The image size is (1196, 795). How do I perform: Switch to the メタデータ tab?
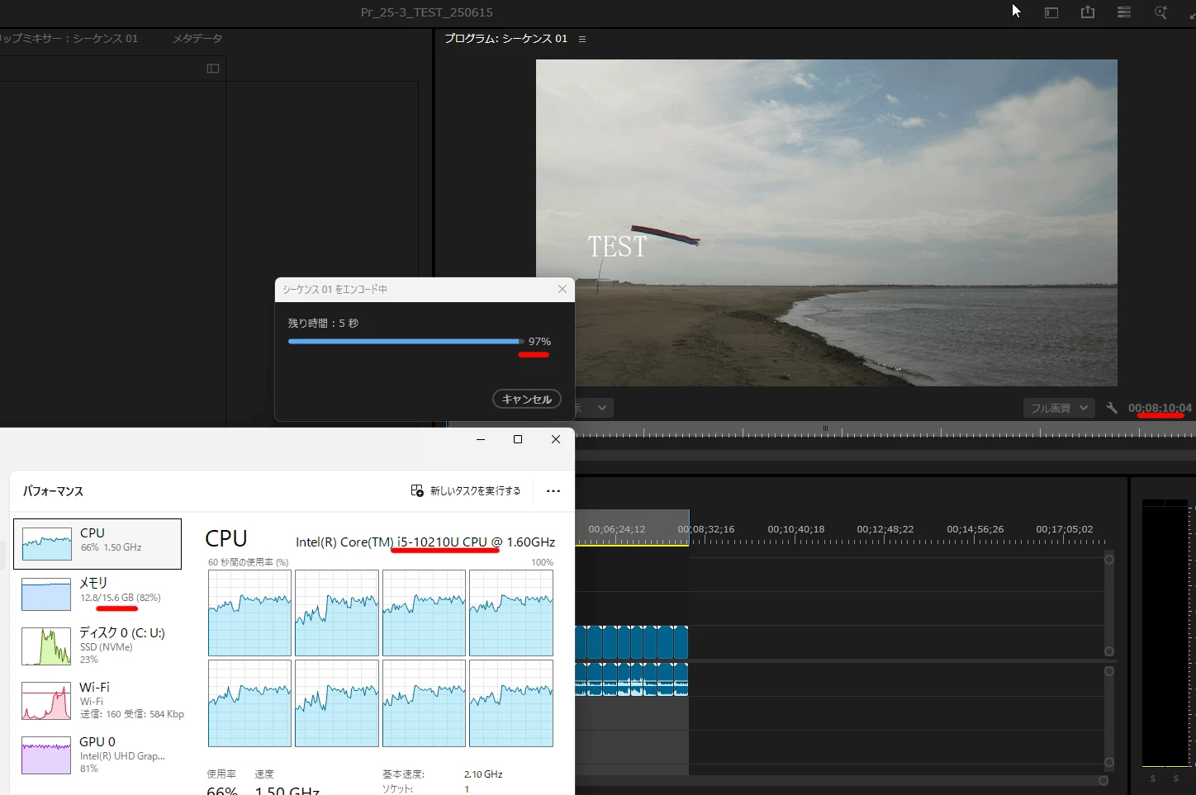point(197,38)
